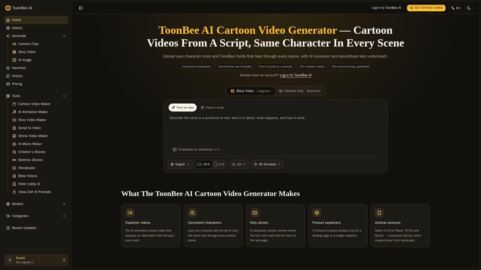
Task: Open the 1m duration dropdown
Action: pyautogui.click(x=239, y=164)
